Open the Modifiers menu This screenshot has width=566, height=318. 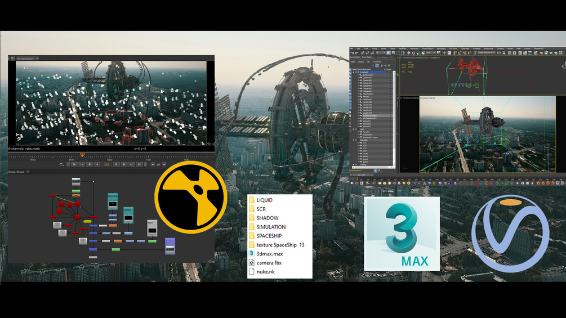[x=403, y=48]
